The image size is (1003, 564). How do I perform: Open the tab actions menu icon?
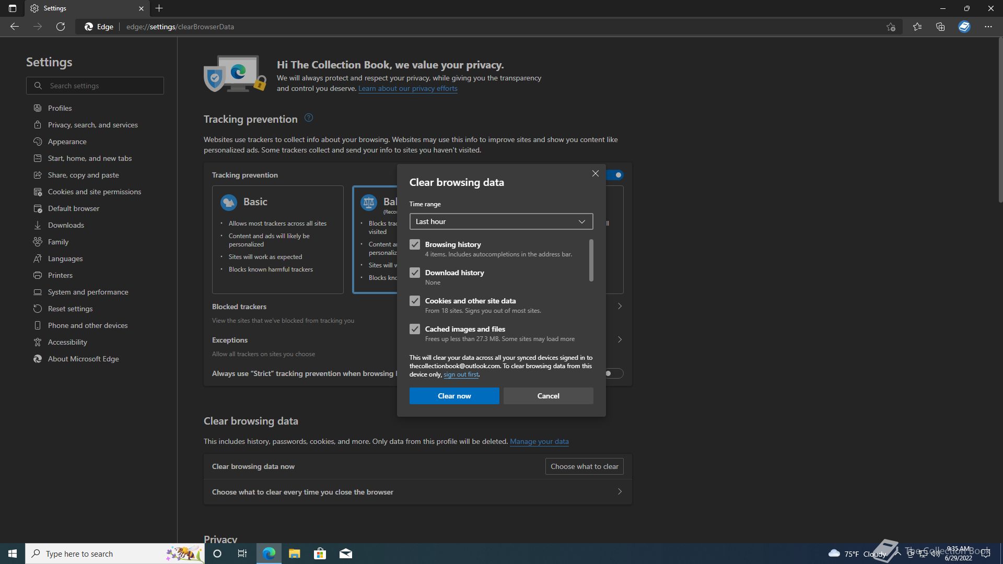click(x=13, y=8)
